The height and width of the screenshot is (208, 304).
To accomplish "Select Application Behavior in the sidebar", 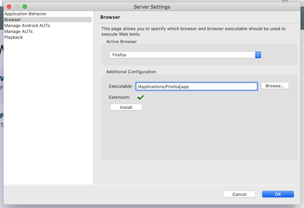I will pos(26,14).
